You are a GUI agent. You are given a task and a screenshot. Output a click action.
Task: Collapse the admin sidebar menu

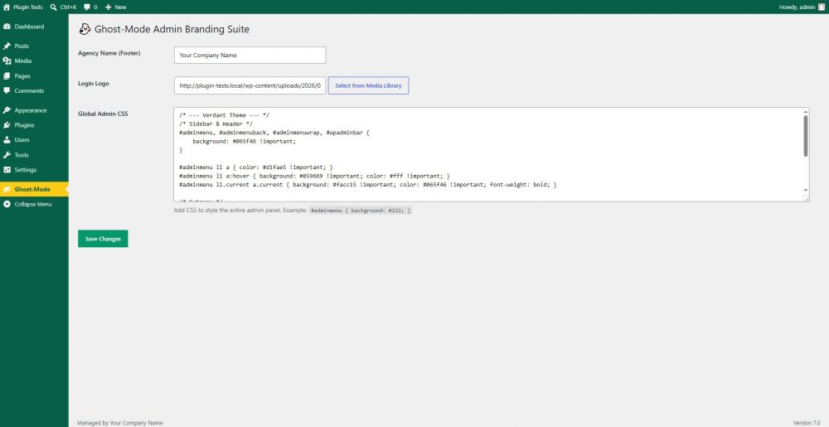pyautogui.click(x=34, y=204)
